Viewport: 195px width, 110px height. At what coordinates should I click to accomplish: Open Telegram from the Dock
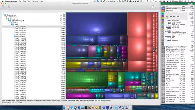point(75,108)
